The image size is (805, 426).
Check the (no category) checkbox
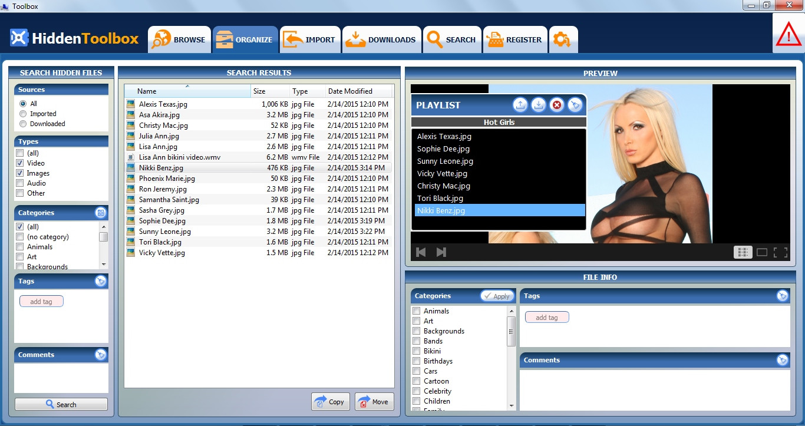coord(20,237)
